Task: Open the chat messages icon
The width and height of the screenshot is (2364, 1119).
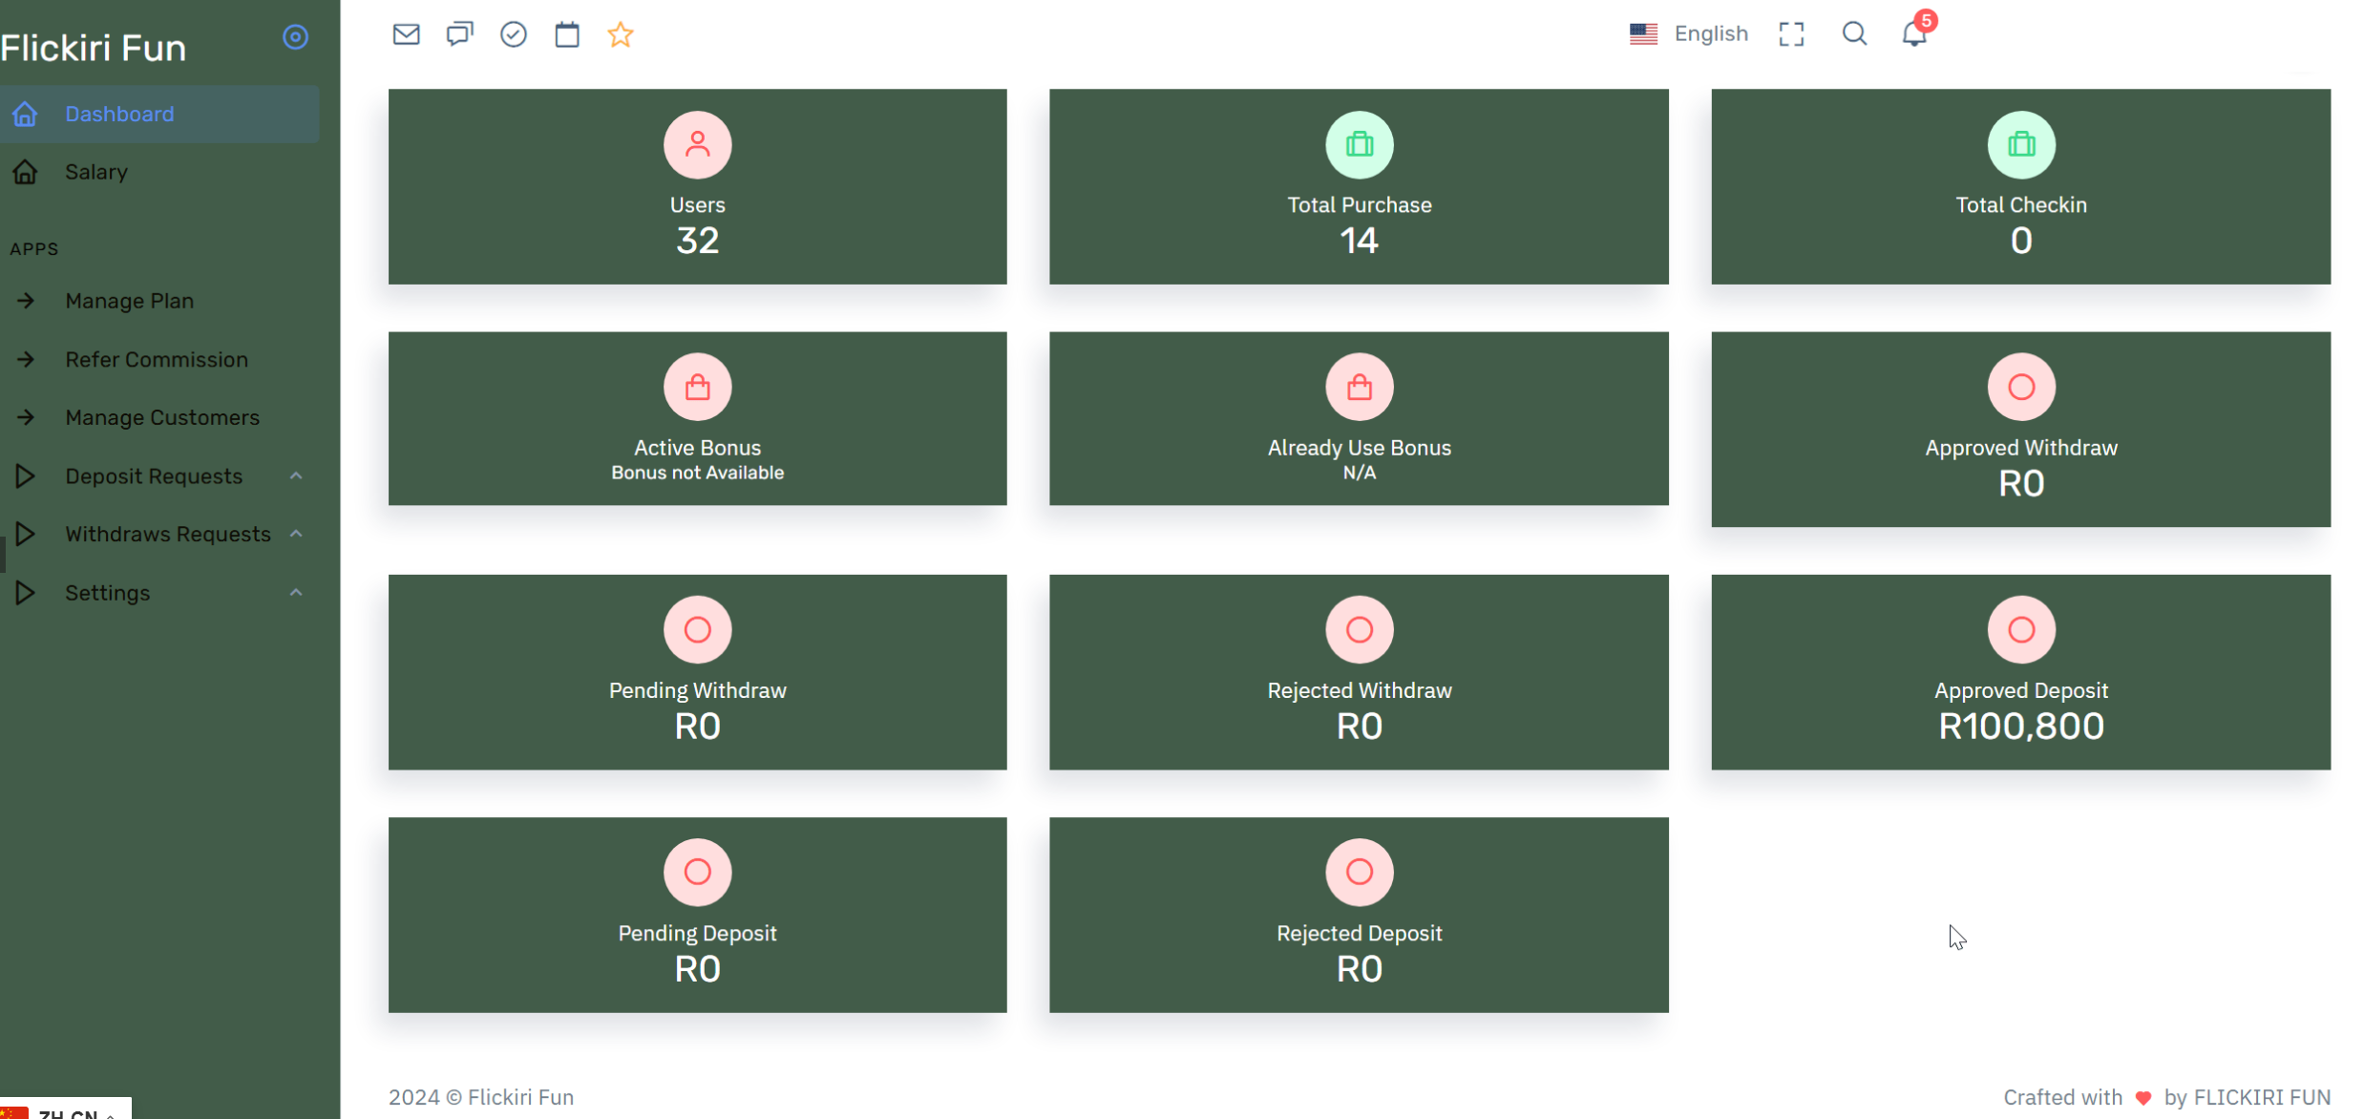Action: tap(459, 34)
